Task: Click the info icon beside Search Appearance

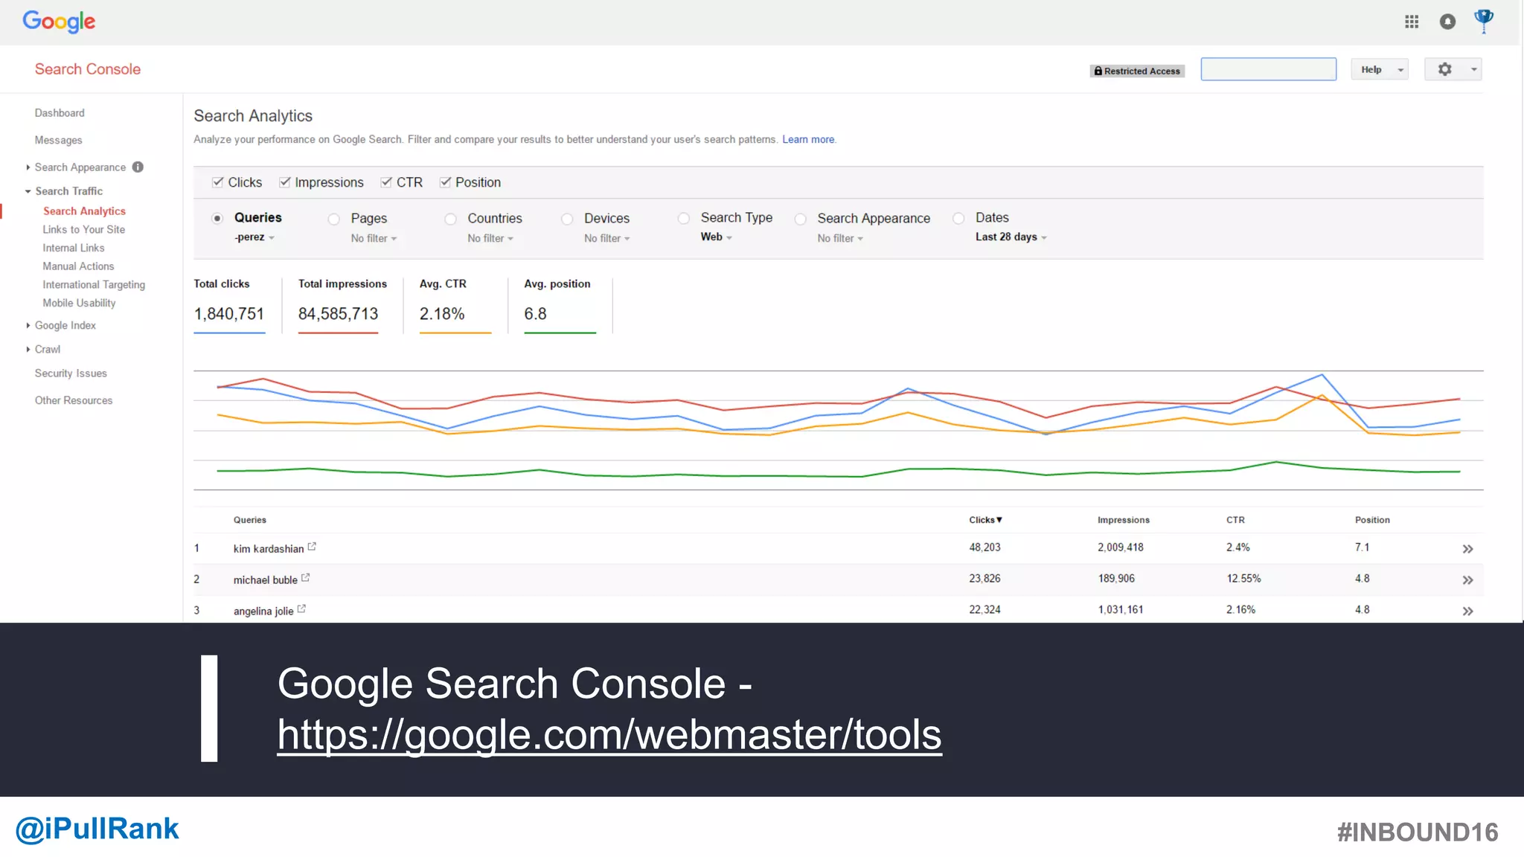Action: pos(138,167)
